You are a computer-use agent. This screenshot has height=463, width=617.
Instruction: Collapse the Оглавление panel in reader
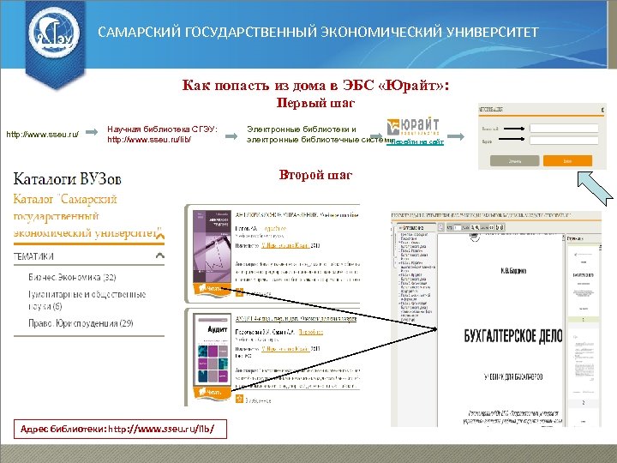pyautogui.click(x=400, y=228)
